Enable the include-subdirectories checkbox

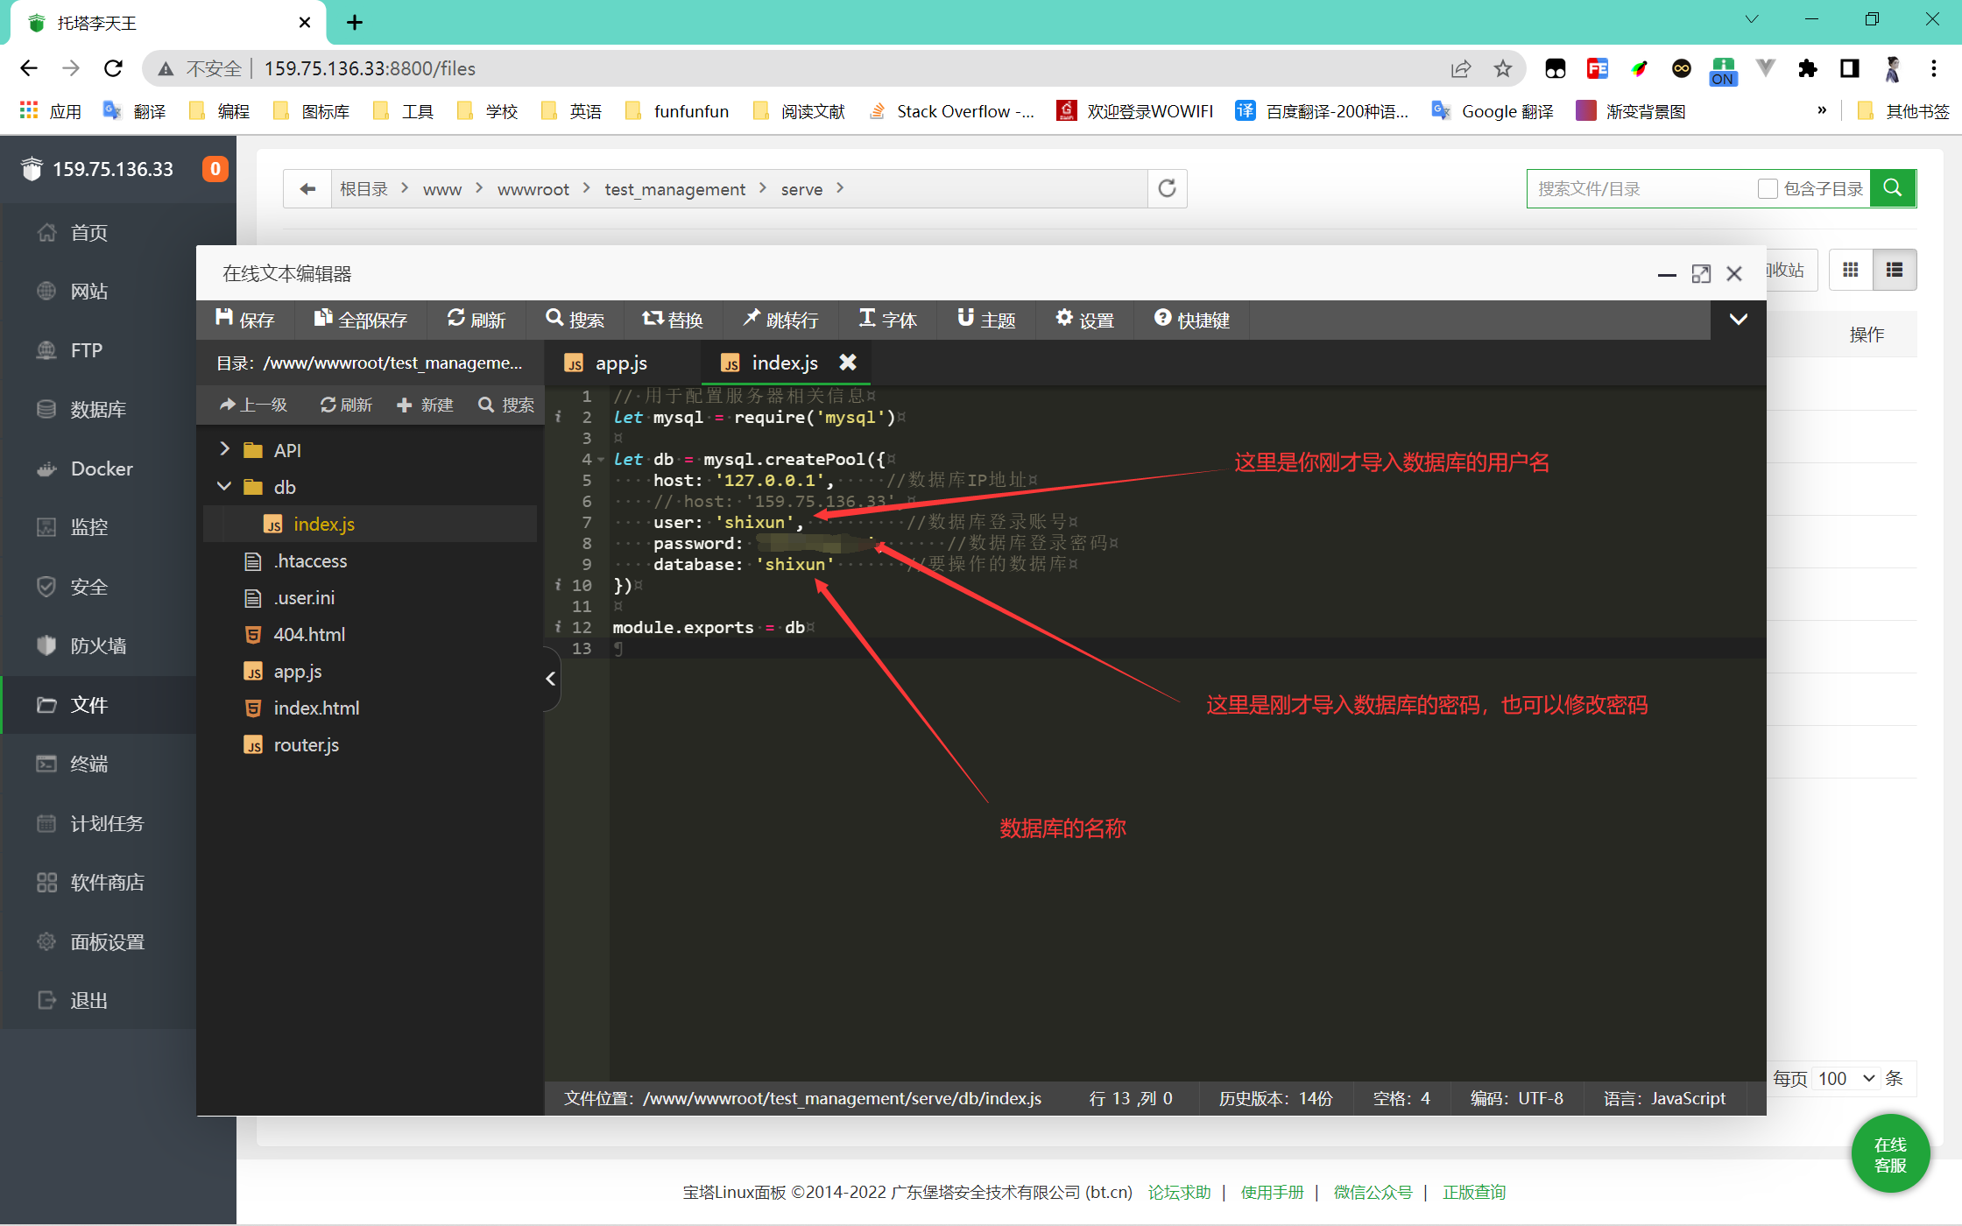tap(1767, 189)
